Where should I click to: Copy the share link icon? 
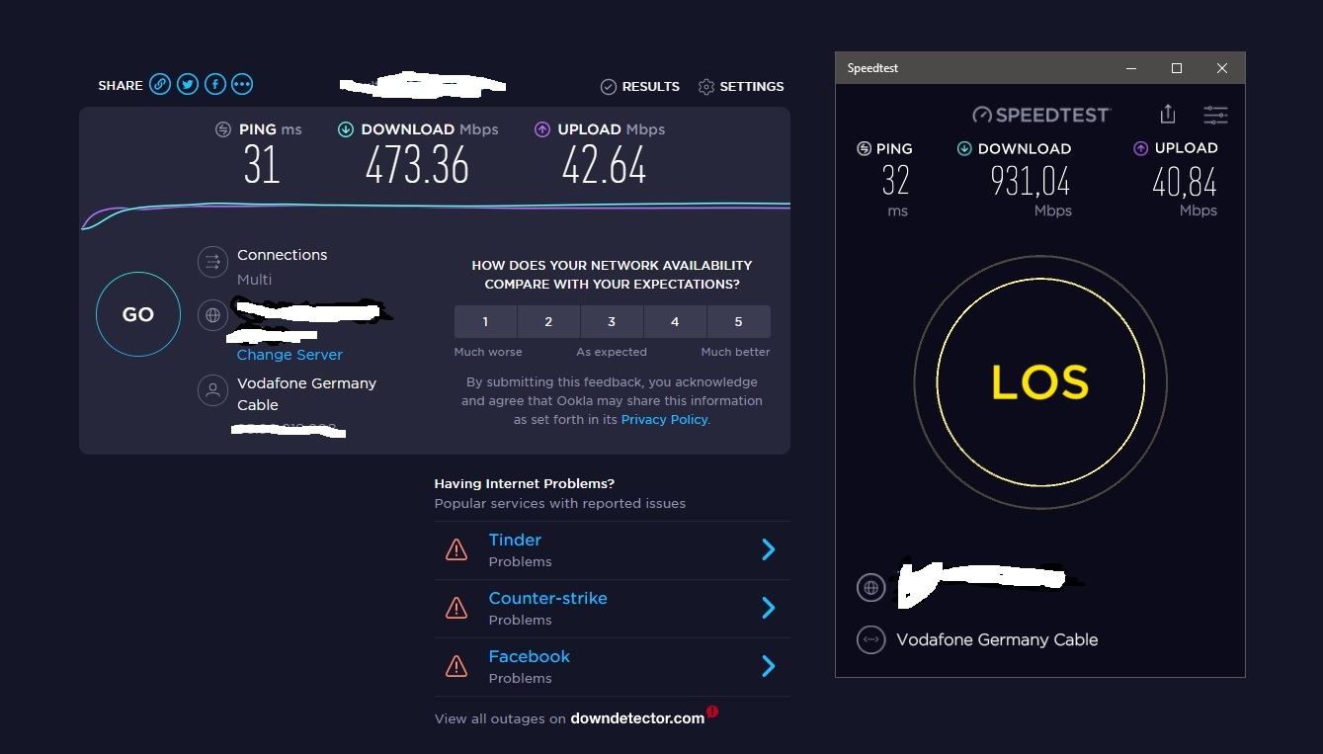(x=160, y=85)
